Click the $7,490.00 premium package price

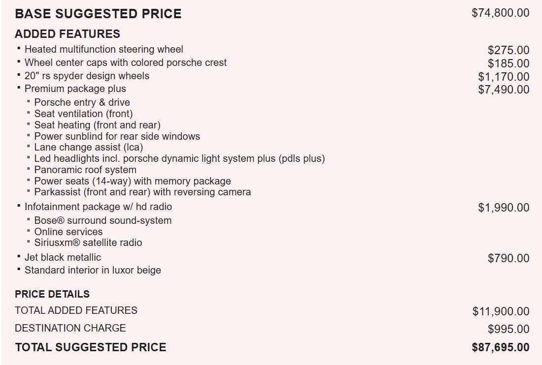(x=504, y=90)
